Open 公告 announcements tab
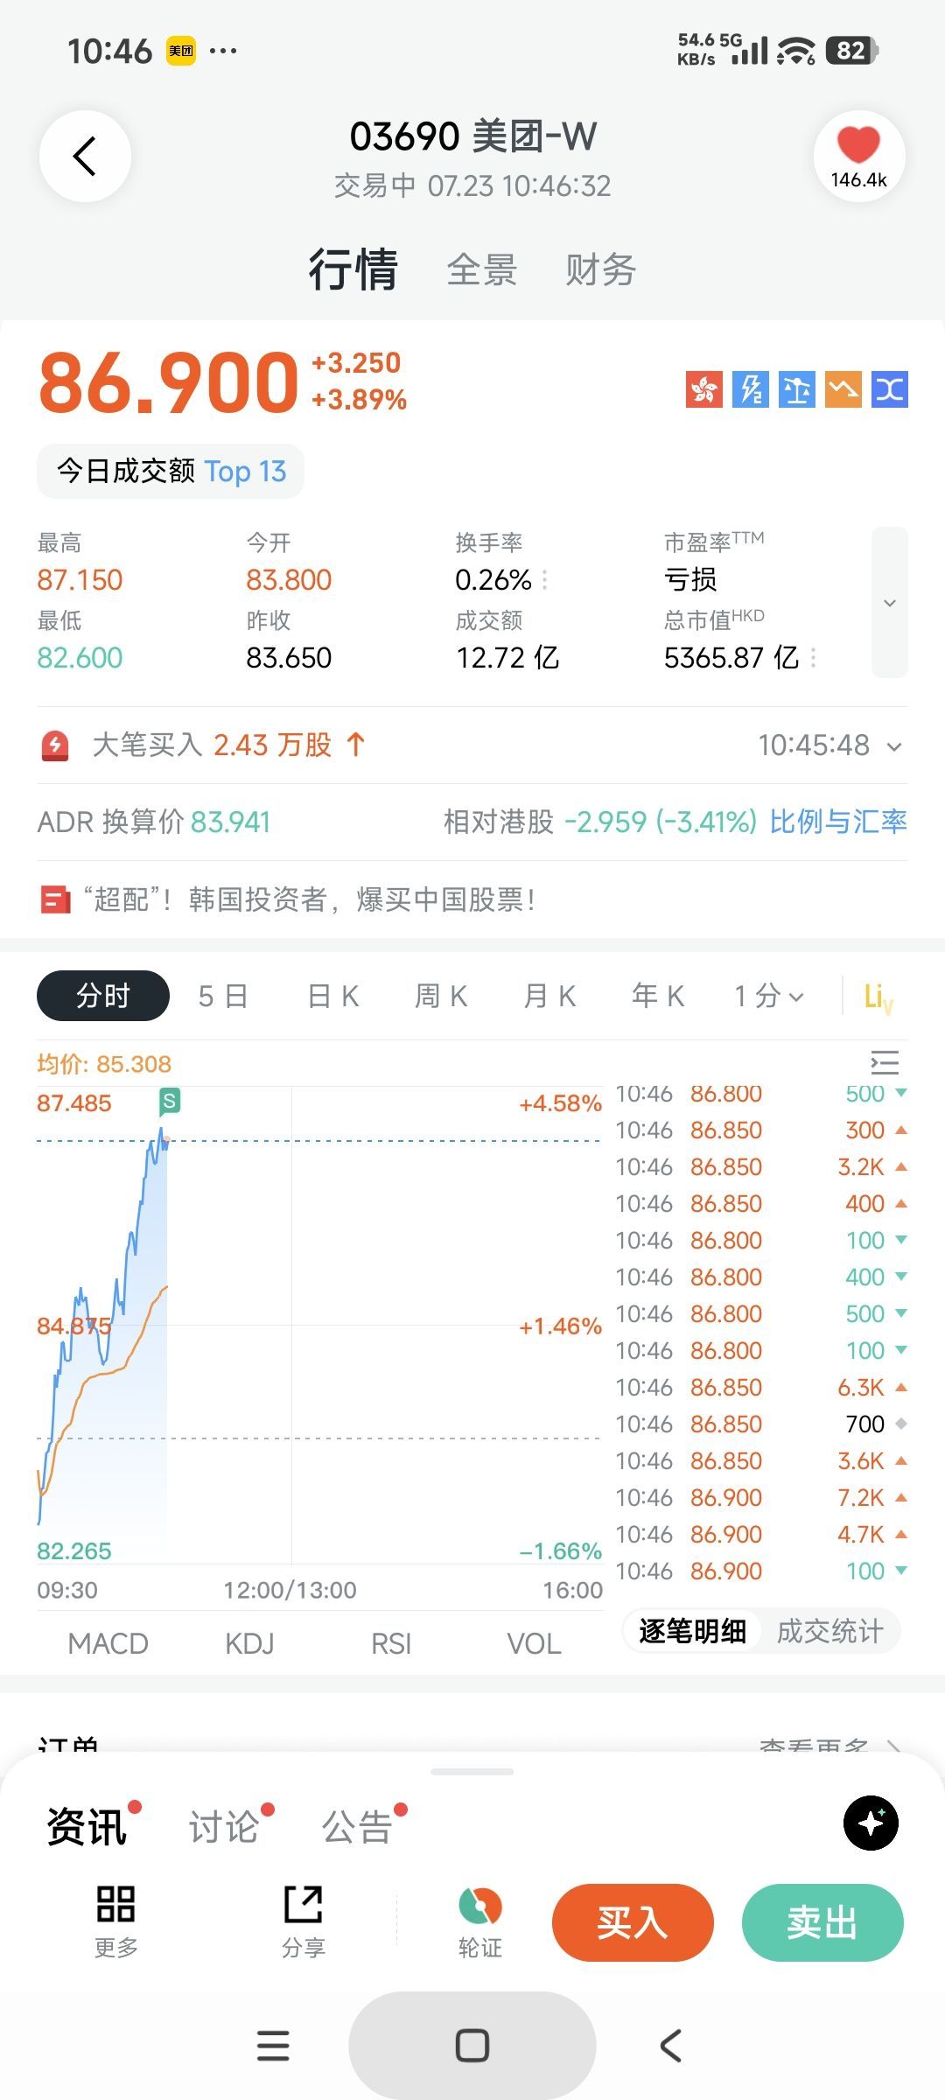The height and width of the screenshot is (2100, 945). [357, 1826]
